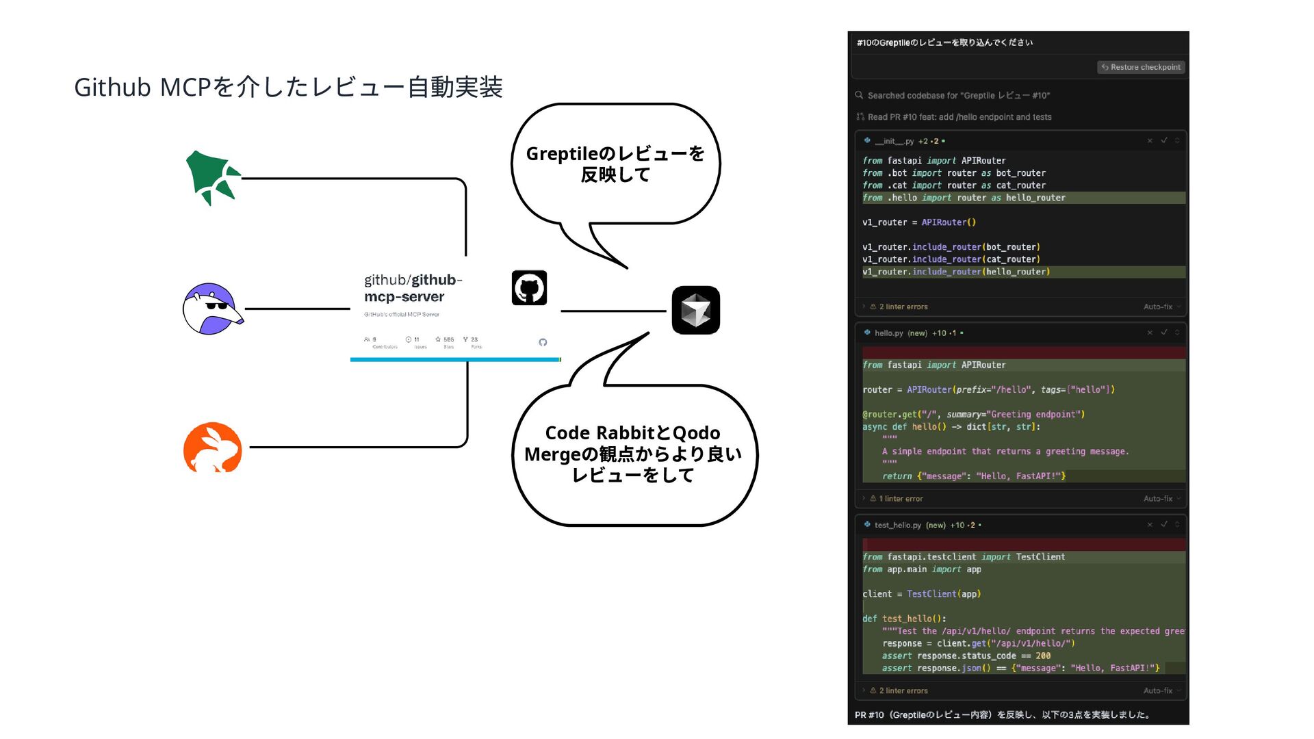The height and width of the screenshot is (739, 1314).
Task: Click 'Read PR #10 feat: add /hello endpoint' line
Action: pos(959,117)
